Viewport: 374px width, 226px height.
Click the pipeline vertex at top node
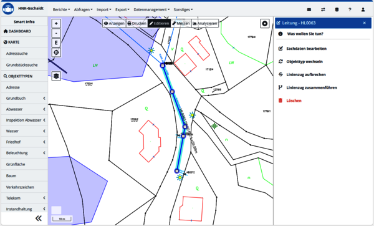[x=163, y=65]
